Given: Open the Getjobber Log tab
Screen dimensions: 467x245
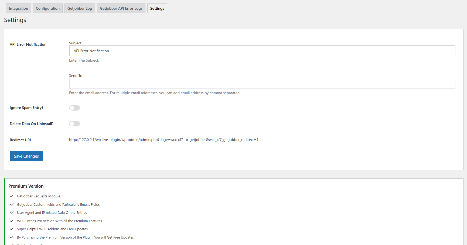Looking at the screenshot, I should pyautogui.click(x=80, y=8).
